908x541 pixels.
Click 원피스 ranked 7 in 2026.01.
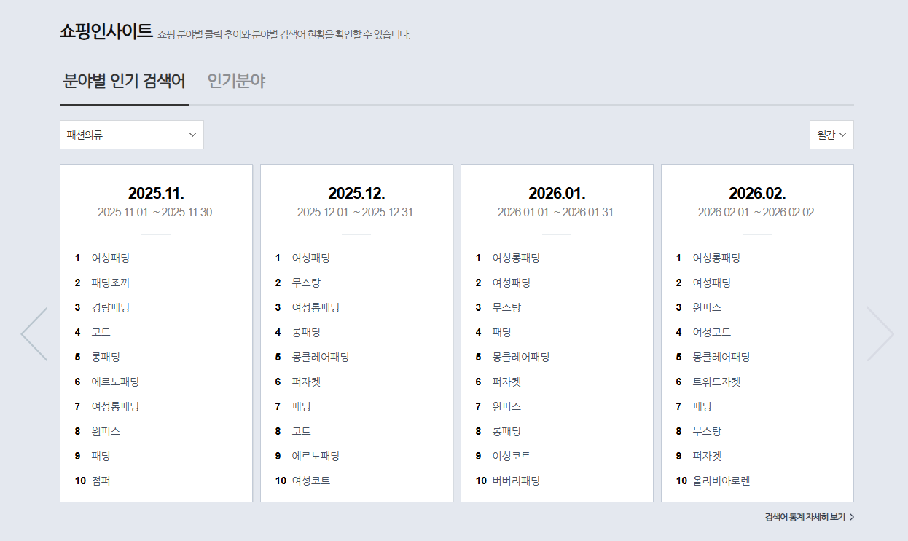click(506, 406)
